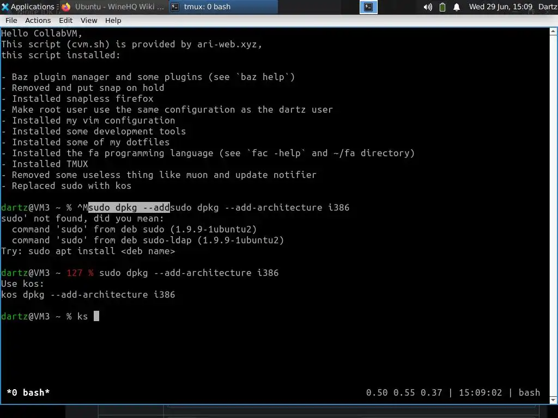The height and width of the screenshot is (418, 558).
Task: Switch to the Ubuntu - WineHQ Wiki Firefox window
Action: pyautogui.click(x=113, y=7)
